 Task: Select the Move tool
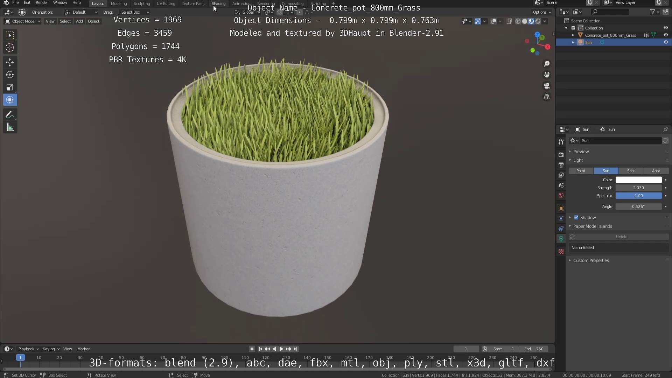point(10,62)
